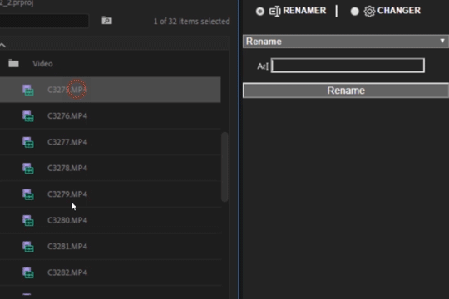This screenshot has width=449, height=299.
Task: Click the RENAMER label text
Action: 304,11
